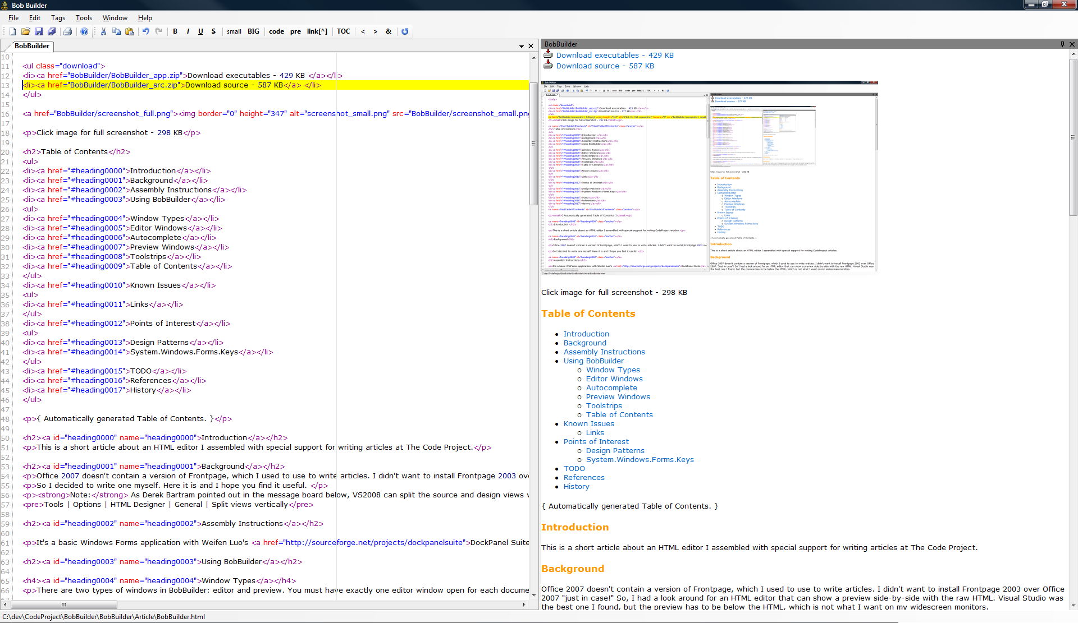Follow Points of Interest link in preview

tap(596, 441)
